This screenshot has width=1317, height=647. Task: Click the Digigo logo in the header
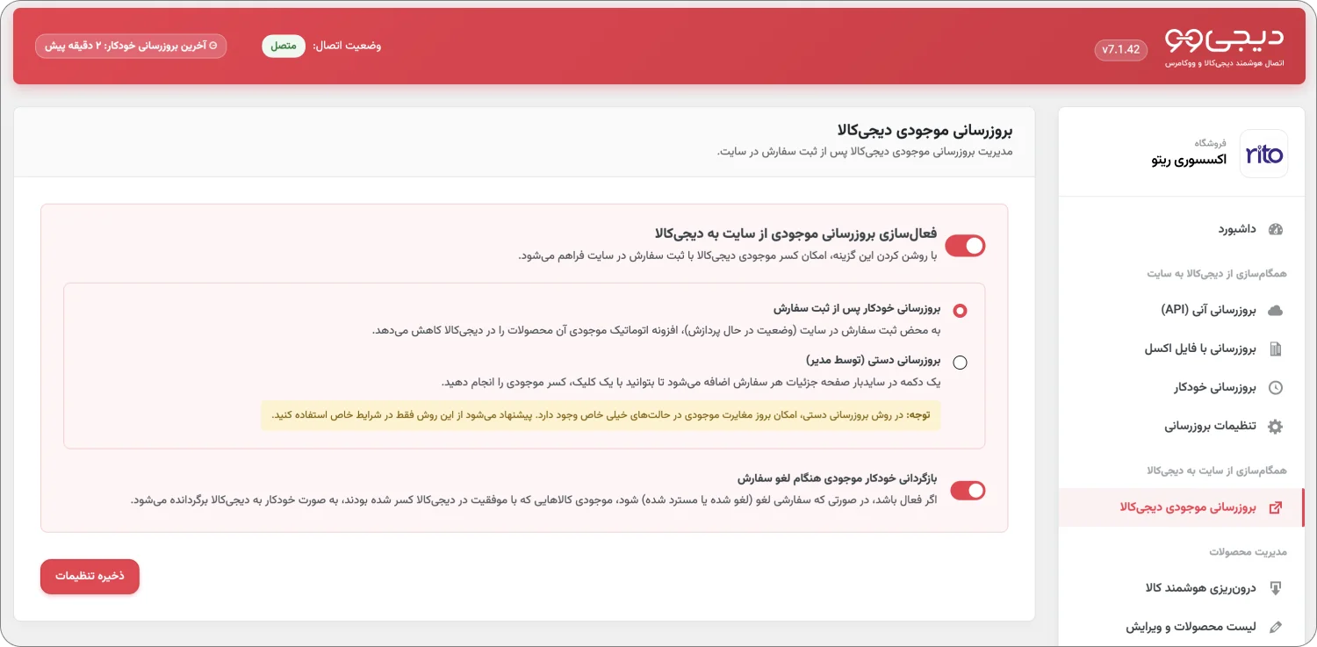(1224, 40)
